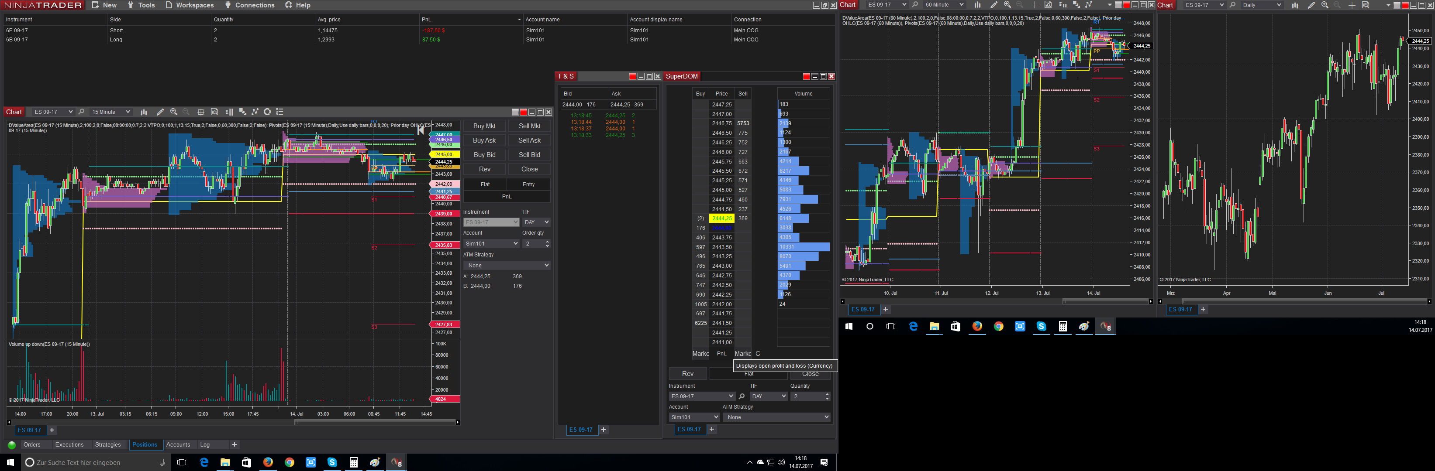Open Account dropdown in SuperDOM

(x=694, y=417)
